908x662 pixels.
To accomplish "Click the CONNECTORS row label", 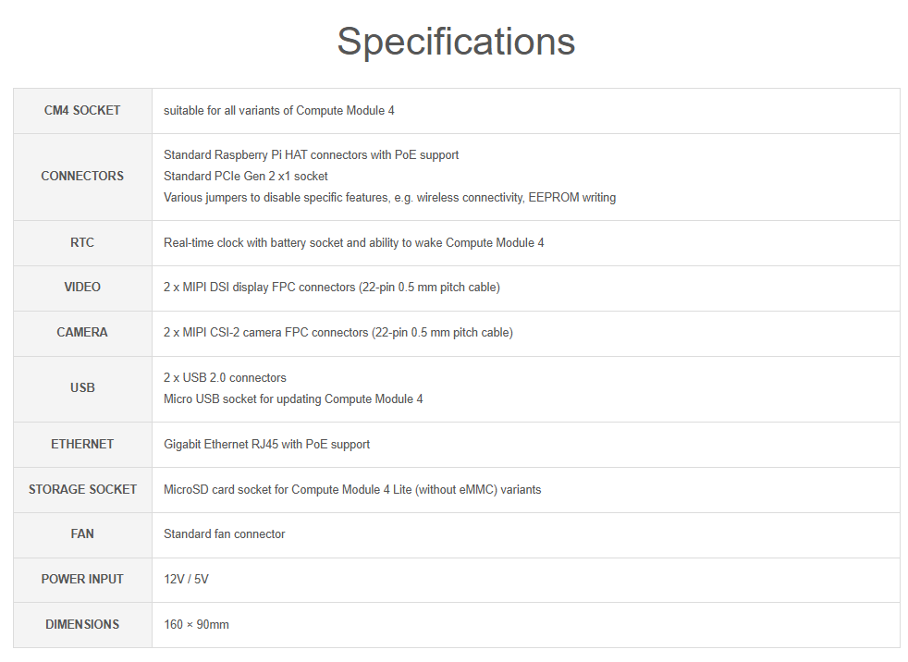I will 82,176.
